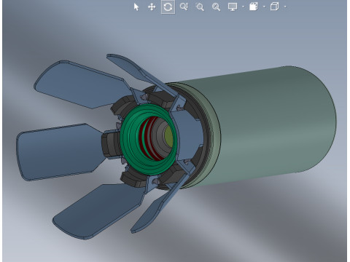Open the display monitor settings icon
This screenshot has height=262, width=350.
[233, 7]
